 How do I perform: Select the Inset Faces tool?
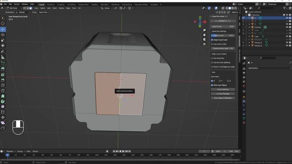(x=3, y=75)
